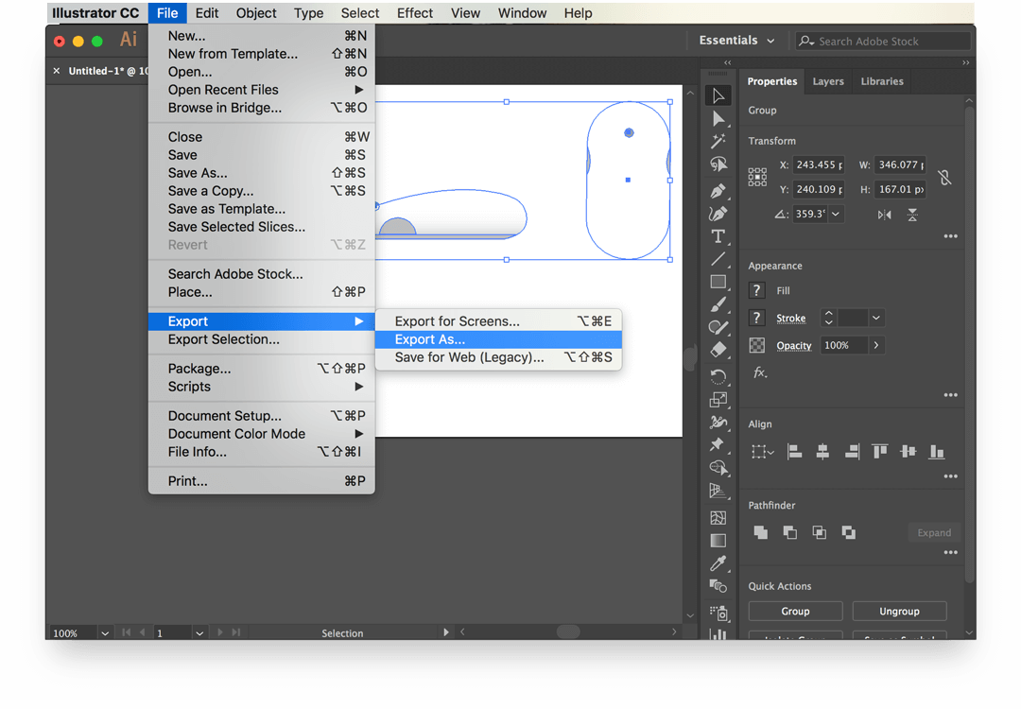
Task: Click the Stroke color swatch
Action: [756, 318]
